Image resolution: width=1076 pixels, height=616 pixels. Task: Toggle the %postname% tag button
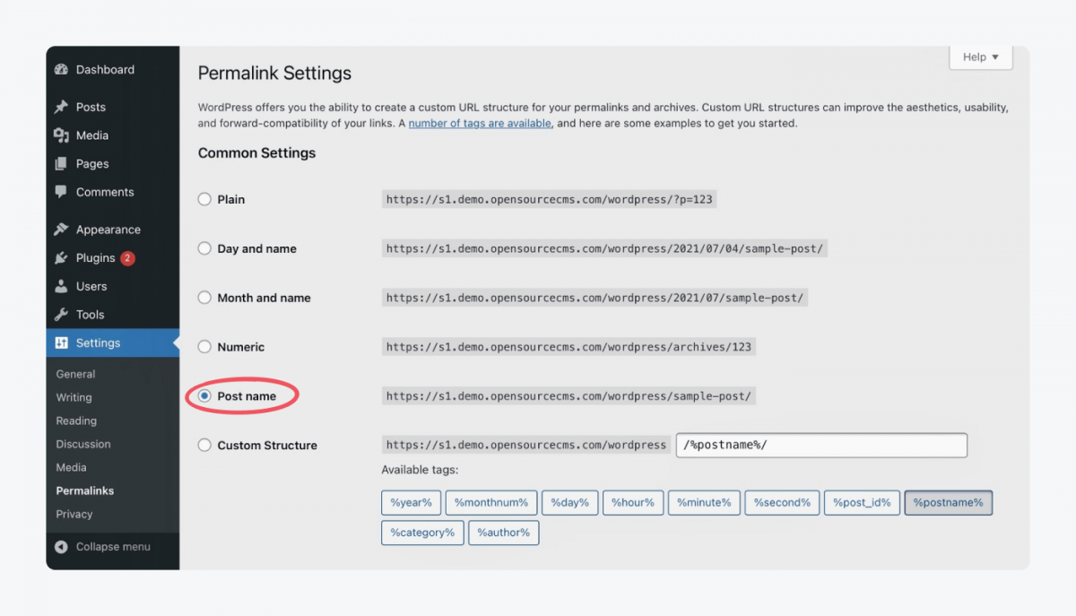(949, 503)
